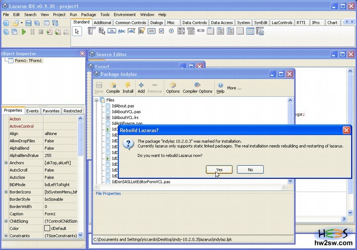The image size is (357, 250).
Task: Open the Dialogs palette tab
Action: pyautogui.click(x=157, y=22)
